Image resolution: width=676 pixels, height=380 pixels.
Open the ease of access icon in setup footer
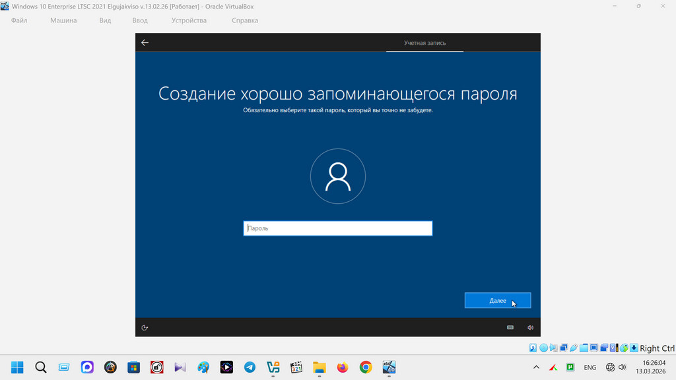(145, 328)
